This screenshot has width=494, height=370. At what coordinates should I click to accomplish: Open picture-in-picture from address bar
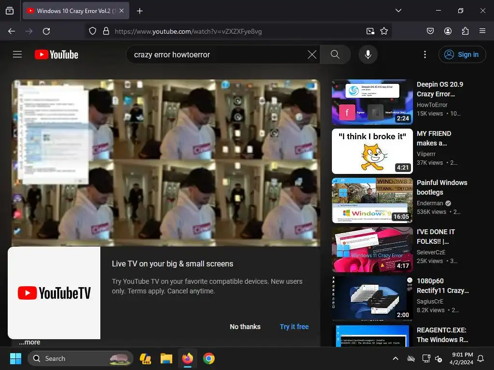(370, 31)
